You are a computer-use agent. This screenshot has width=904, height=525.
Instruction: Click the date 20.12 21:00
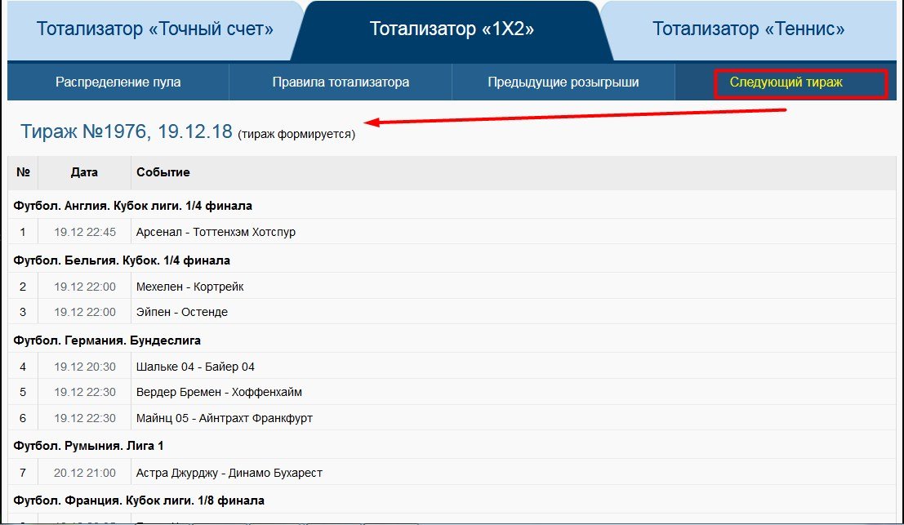coord(85,473)
